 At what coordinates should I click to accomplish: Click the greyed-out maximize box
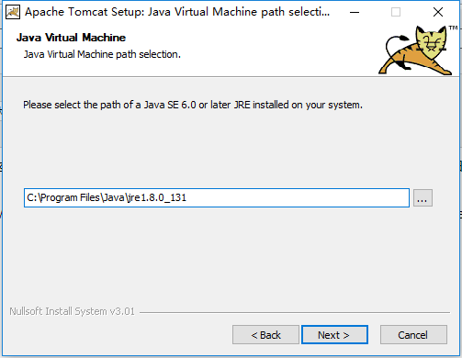point(396,12)
